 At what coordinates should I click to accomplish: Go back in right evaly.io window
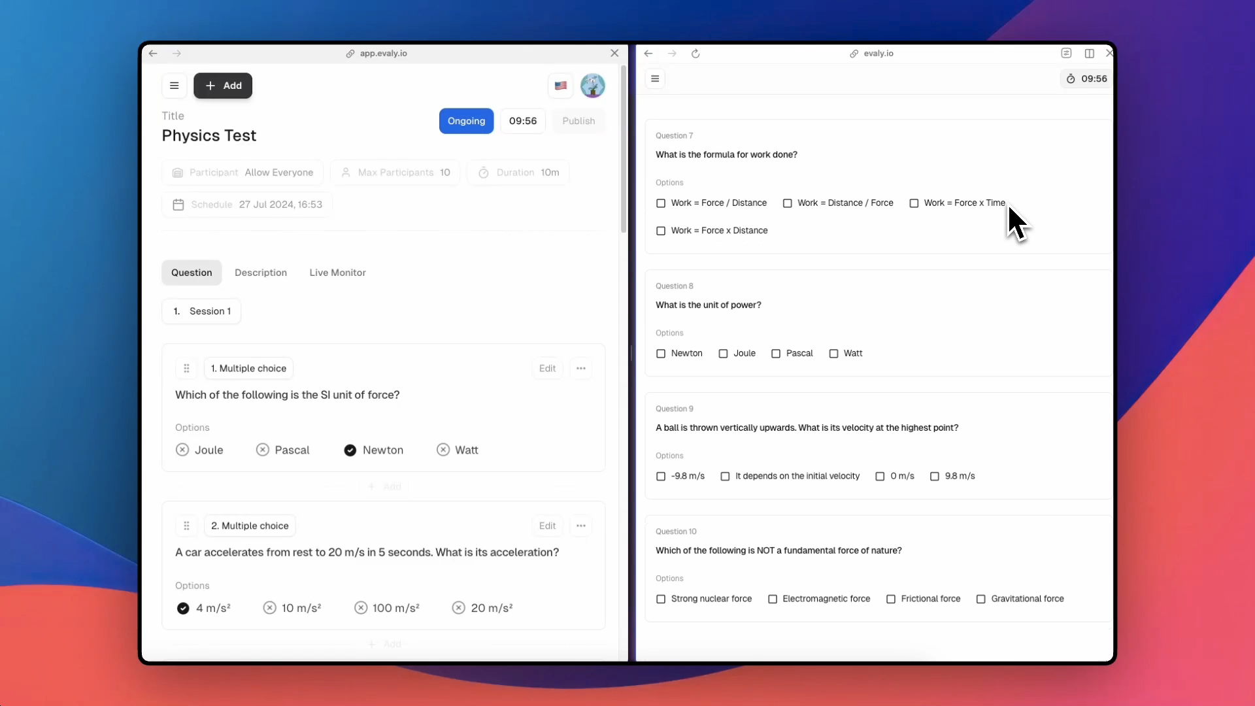point(648,54)
